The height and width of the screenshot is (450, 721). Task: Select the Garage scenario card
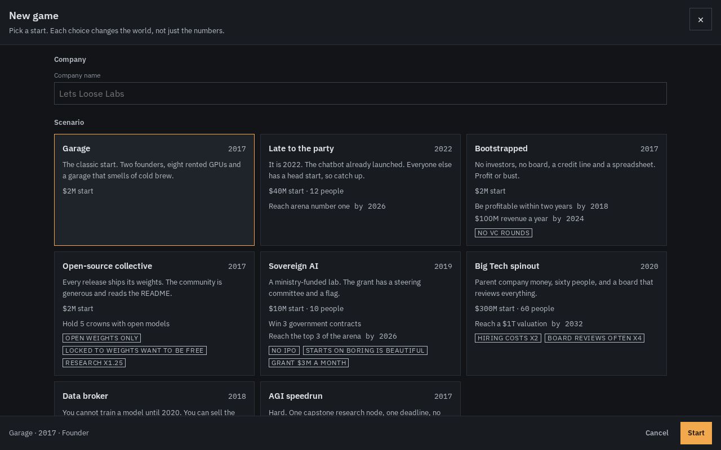(154, 190)
